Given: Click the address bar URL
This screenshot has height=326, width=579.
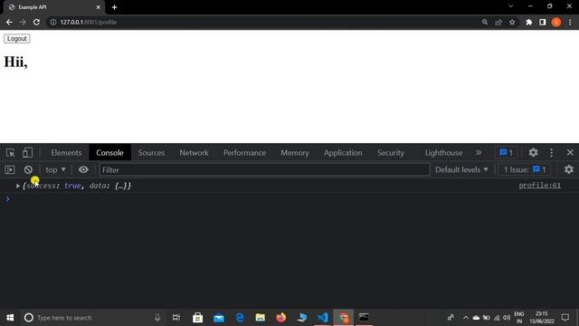Looking at the screenshot, I should tap(89, 22).
